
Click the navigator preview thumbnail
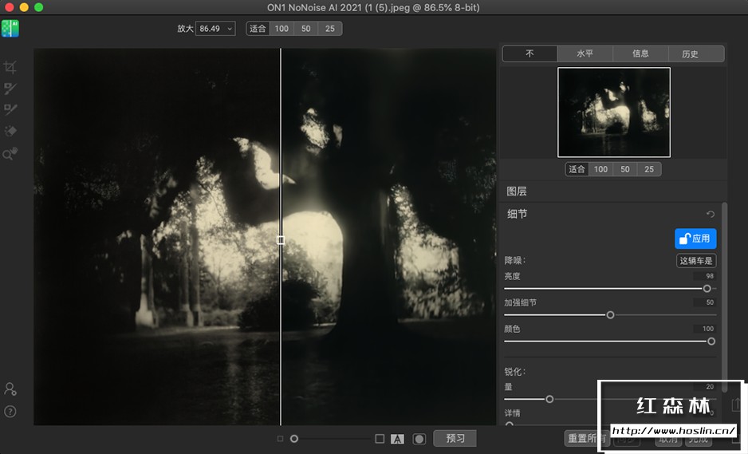click(614, 113)
